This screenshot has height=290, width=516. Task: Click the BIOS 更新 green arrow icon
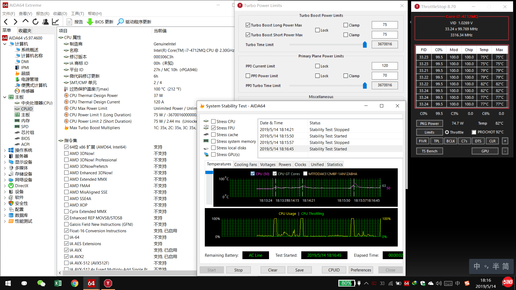tap(90, 22)
